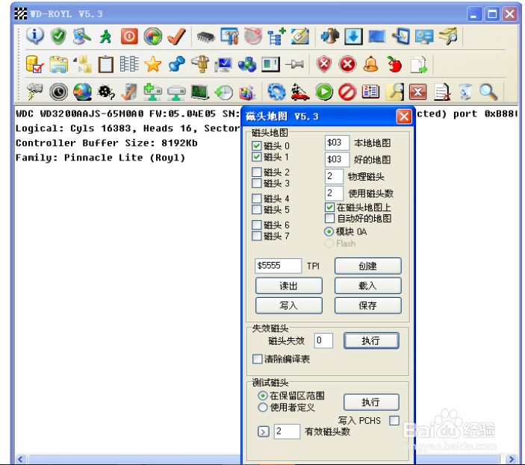The width and height of the screenshot is (525, 465).
Task: Select 使用者定义 radio option
Action: pyautogui.click(x=263, y=407)
